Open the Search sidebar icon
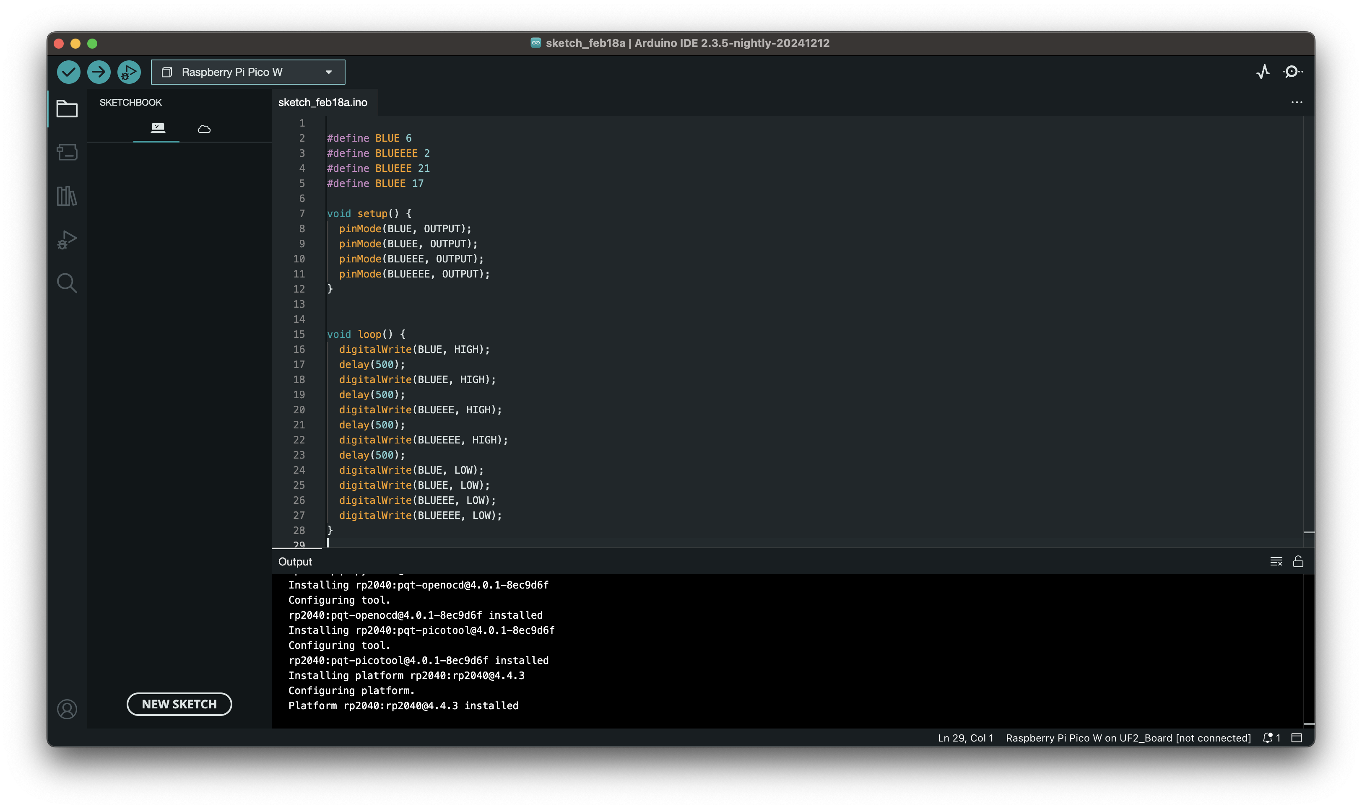Screen dimensions: 1362x809 67,283
